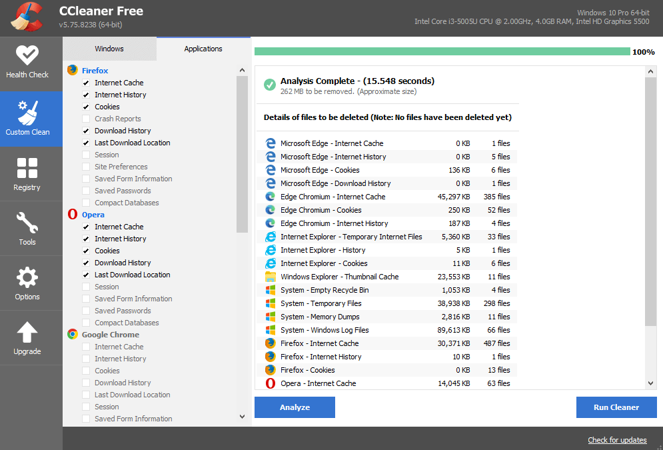Select Microsoft Edge - Download History row

coord(387,183)
